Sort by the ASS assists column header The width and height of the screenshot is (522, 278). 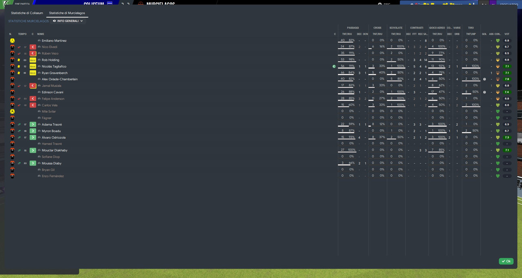pyautogui.click(x=491, y=34)
